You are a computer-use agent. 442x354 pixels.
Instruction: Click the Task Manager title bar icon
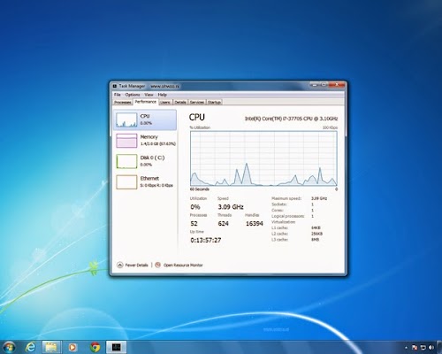tap(115, 86)
